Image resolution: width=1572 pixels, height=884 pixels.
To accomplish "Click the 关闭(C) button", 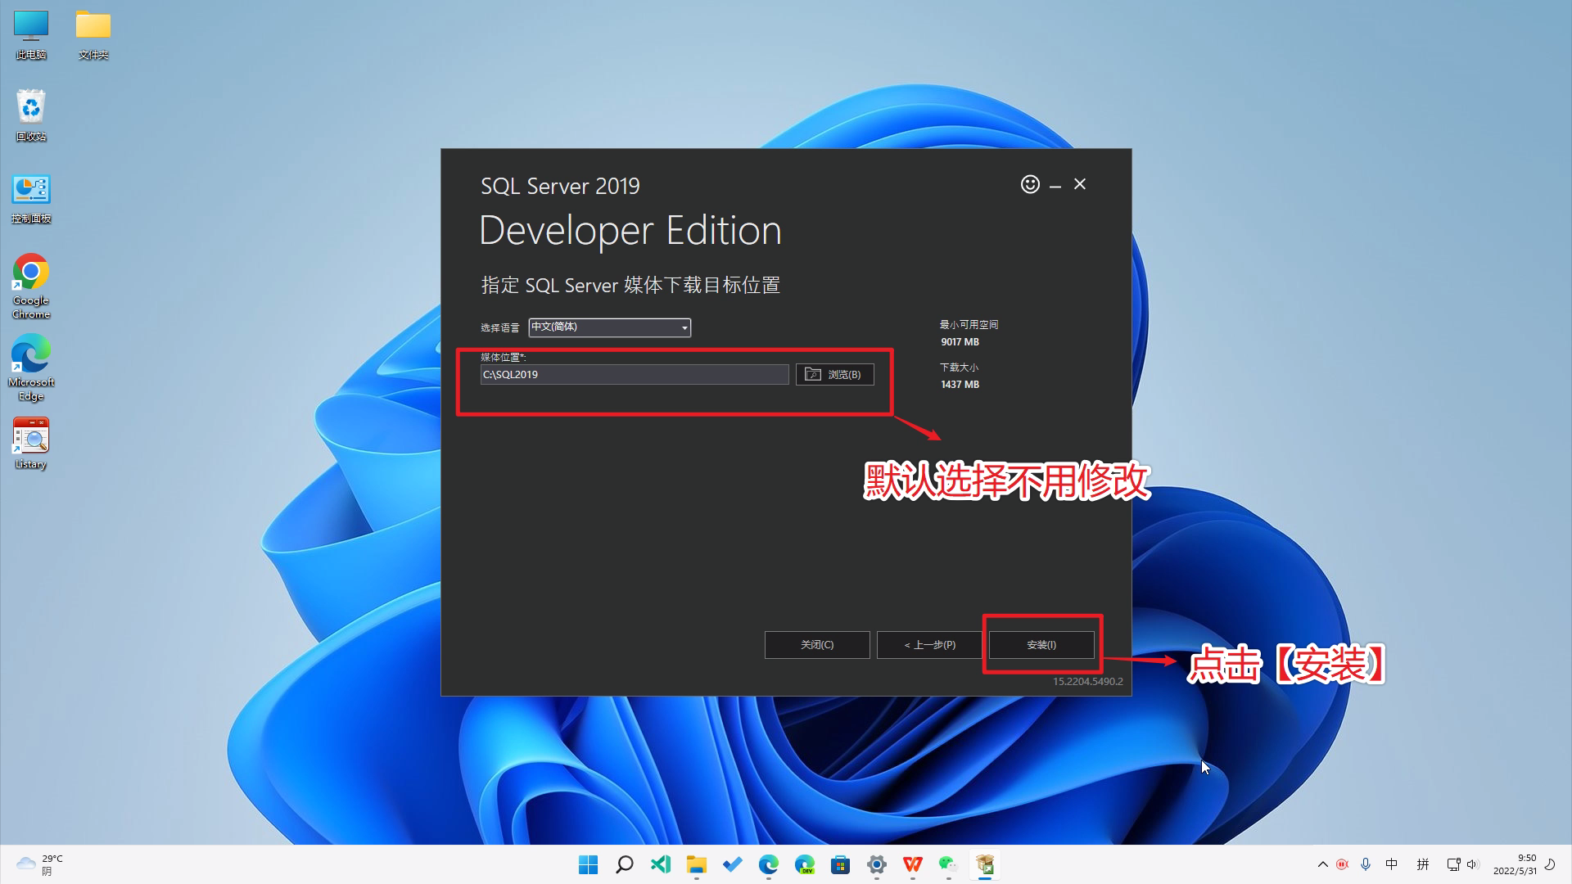I will (x=817, y=645).
